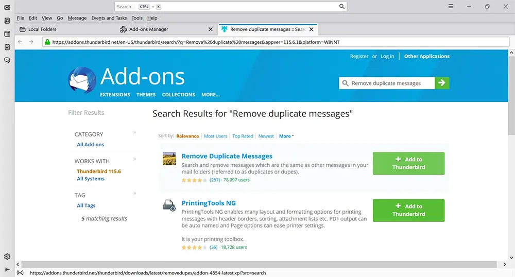The image size is (515, 277).
Task: Open the Address Book sidebar icon
Action: click(7, 21)
